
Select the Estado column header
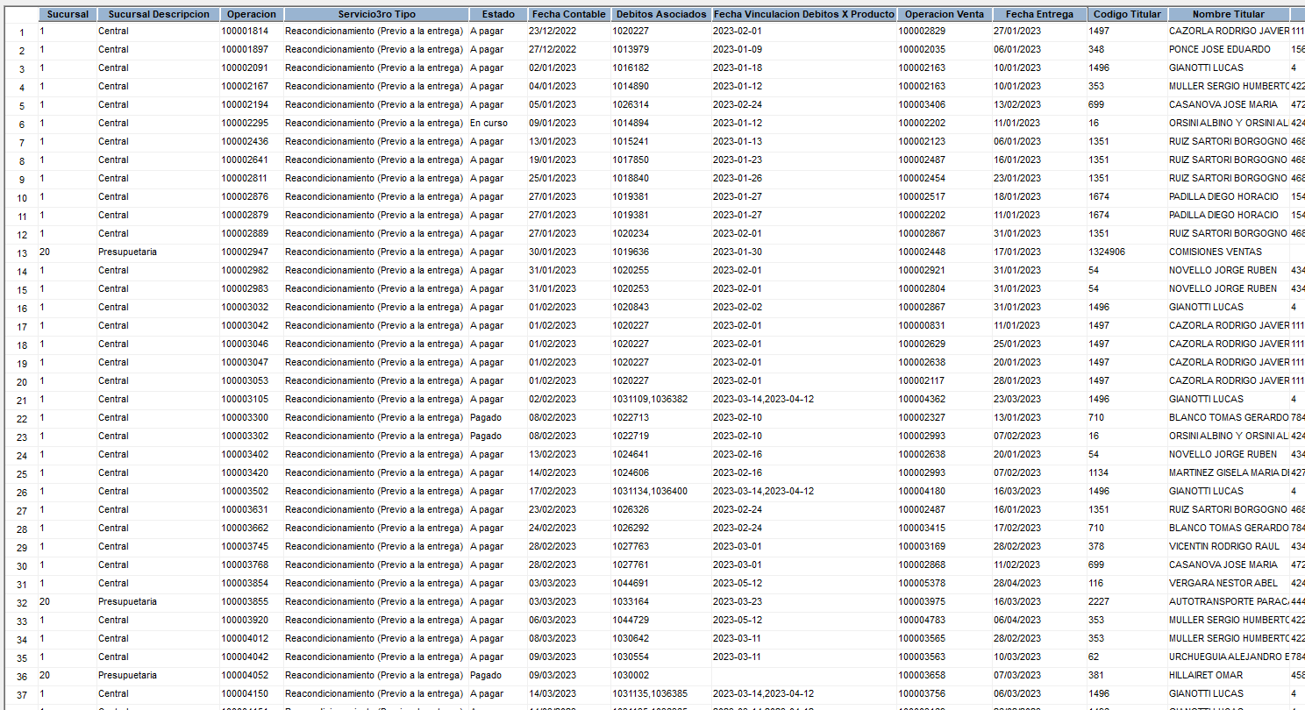point(498,15)
